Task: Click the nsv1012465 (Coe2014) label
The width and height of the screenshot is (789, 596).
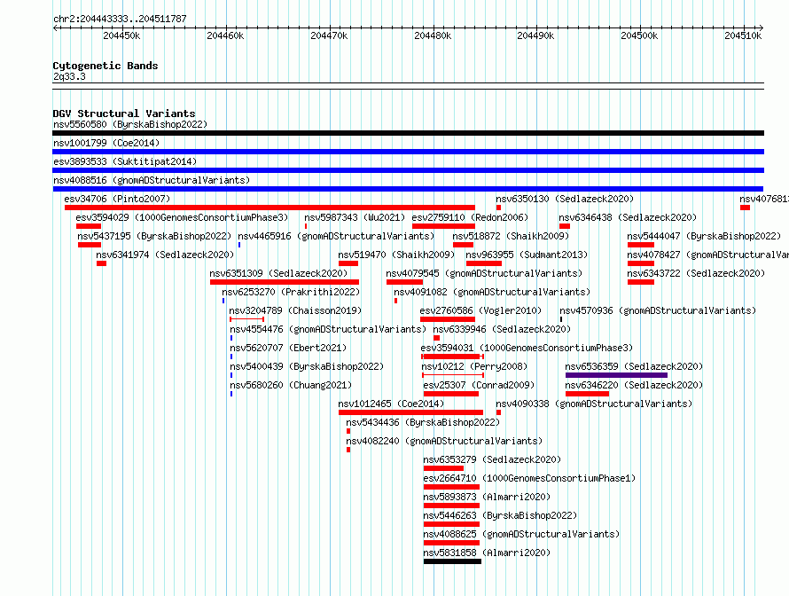Action: (391, 404)
